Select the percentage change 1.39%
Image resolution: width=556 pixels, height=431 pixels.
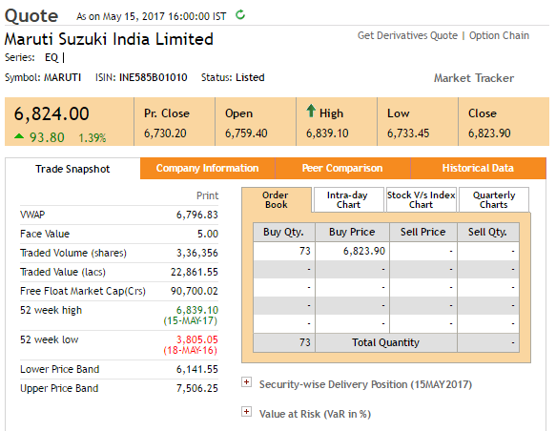[93, 138]
